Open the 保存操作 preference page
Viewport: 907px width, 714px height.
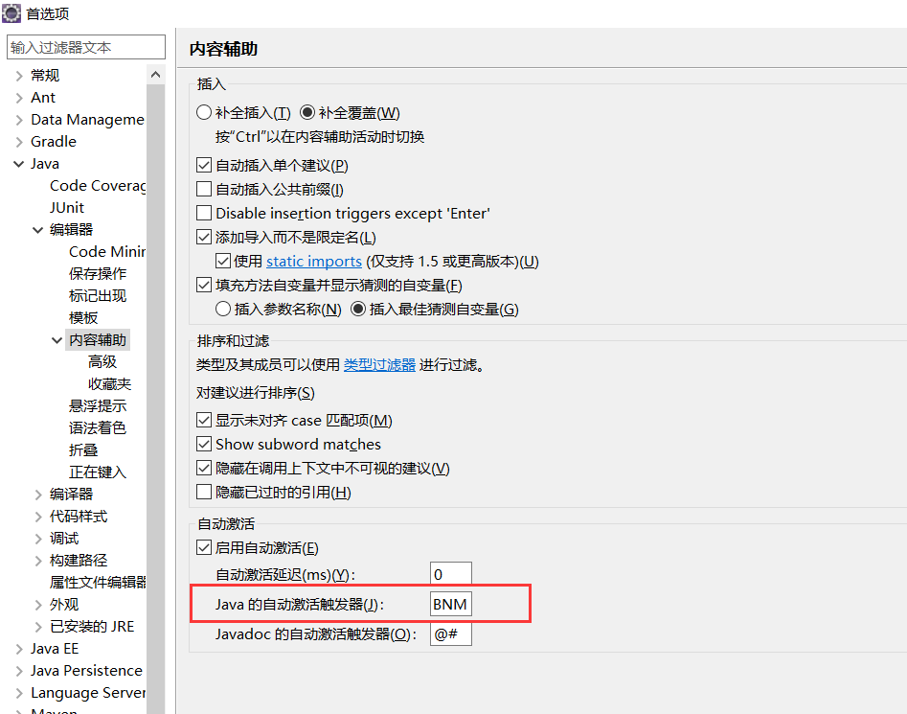tap(98, 274)
